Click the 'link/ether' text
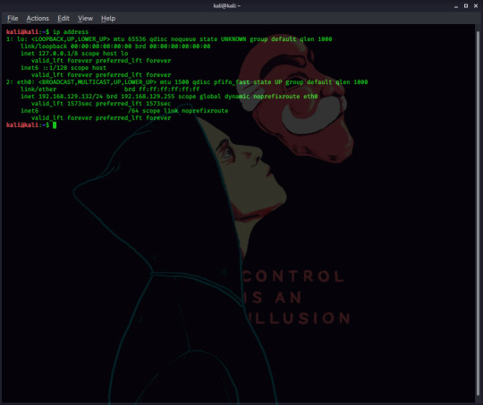The height and width of the screenshot is (405, 483). point(38,89)
